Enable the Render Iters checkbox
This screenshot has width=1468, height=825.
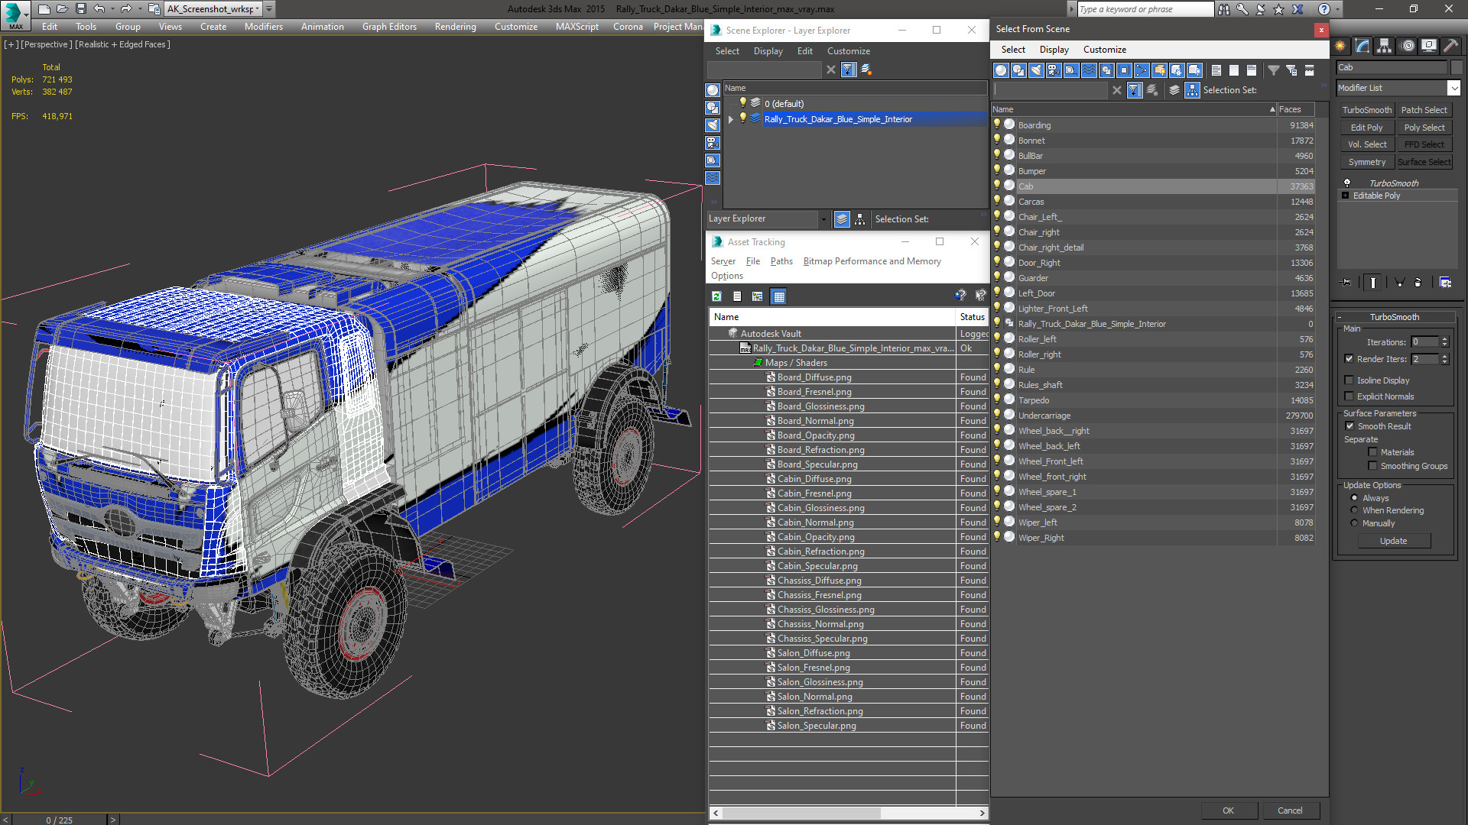coord(1349,359)
